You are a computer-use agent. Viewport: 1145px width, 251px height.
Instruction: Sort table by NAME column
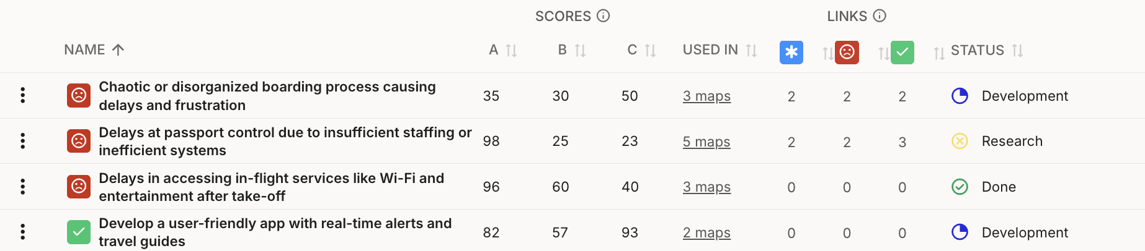94,50
